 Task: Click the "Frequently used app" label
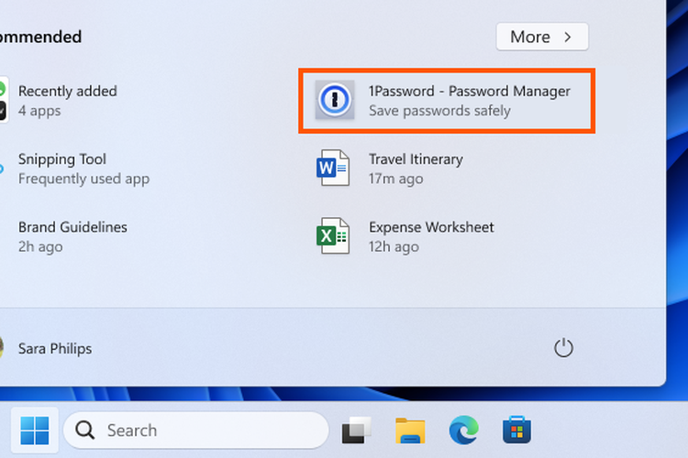click(83, 179)
